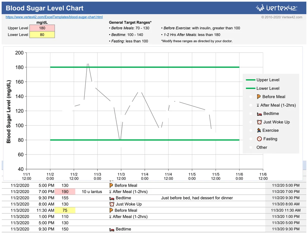Click the prohibited icon beside Fasting legend
Image resolution: width=308 pixels, height=234 pixels.
pyautogui.click(x=259, y=139)
